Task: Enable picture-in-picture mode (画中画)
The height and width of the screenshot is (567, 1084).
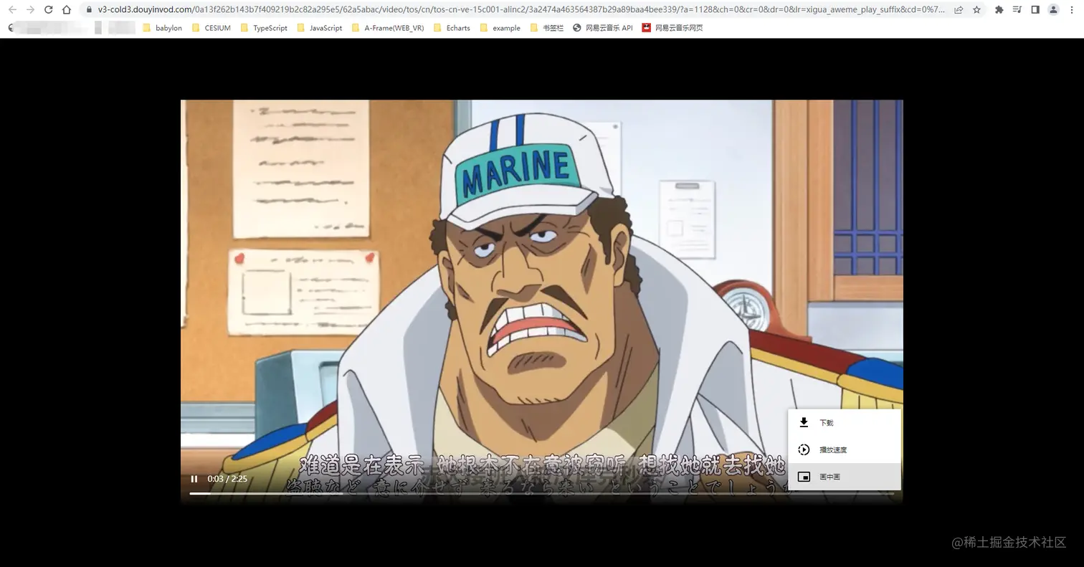Action: coord(829,476)
